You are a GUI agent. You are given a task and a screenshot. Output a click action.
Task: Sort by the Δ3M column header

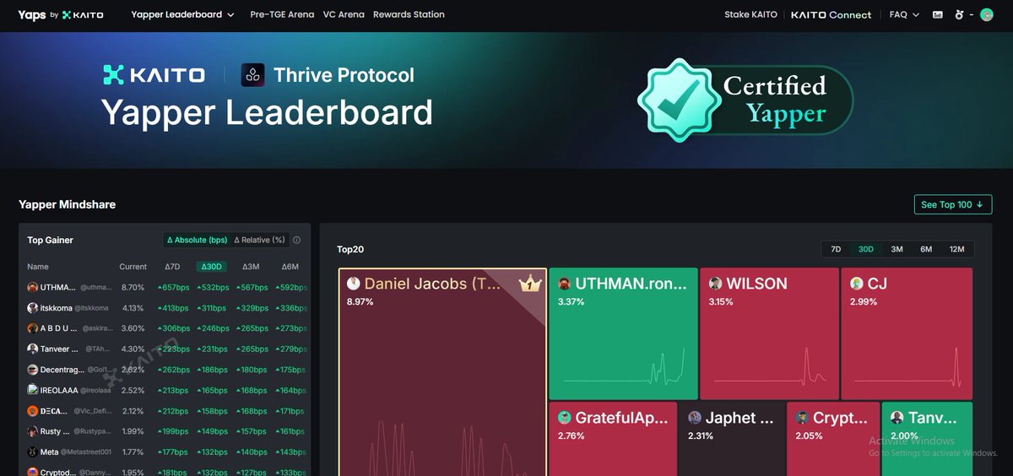pyautogui.click(x=251, y=267)
